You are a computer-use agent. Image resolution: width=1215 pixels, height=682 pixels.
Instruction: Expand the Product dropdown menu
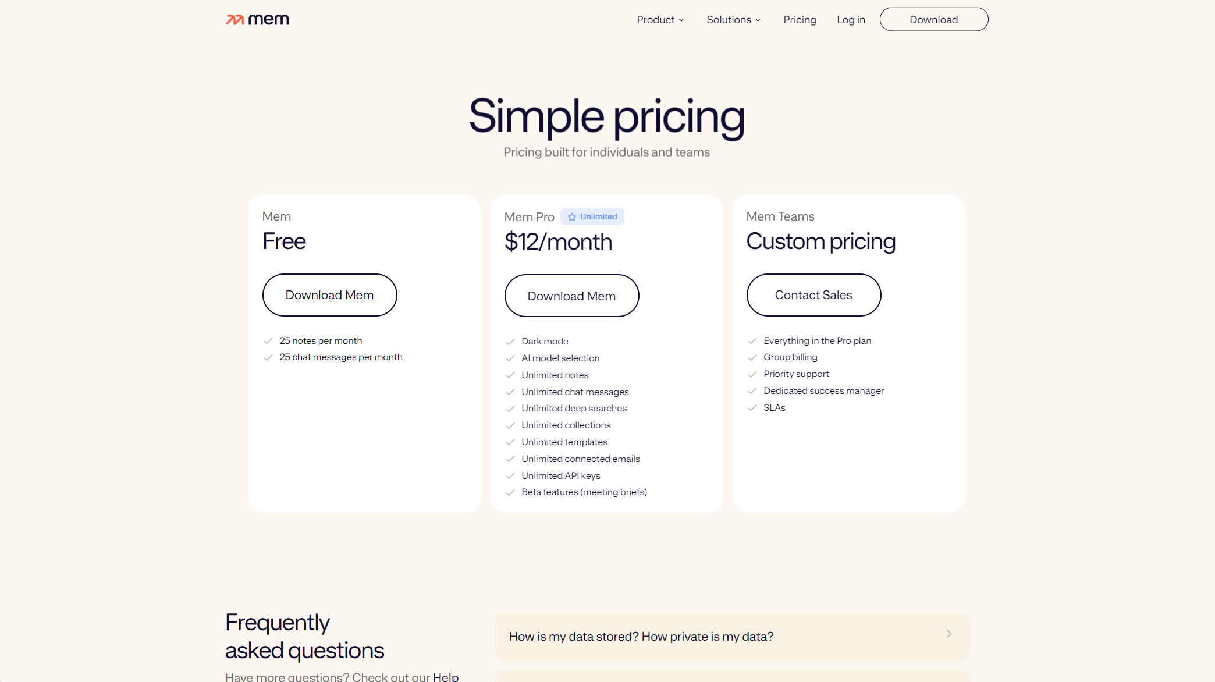(x=660, y=20)
